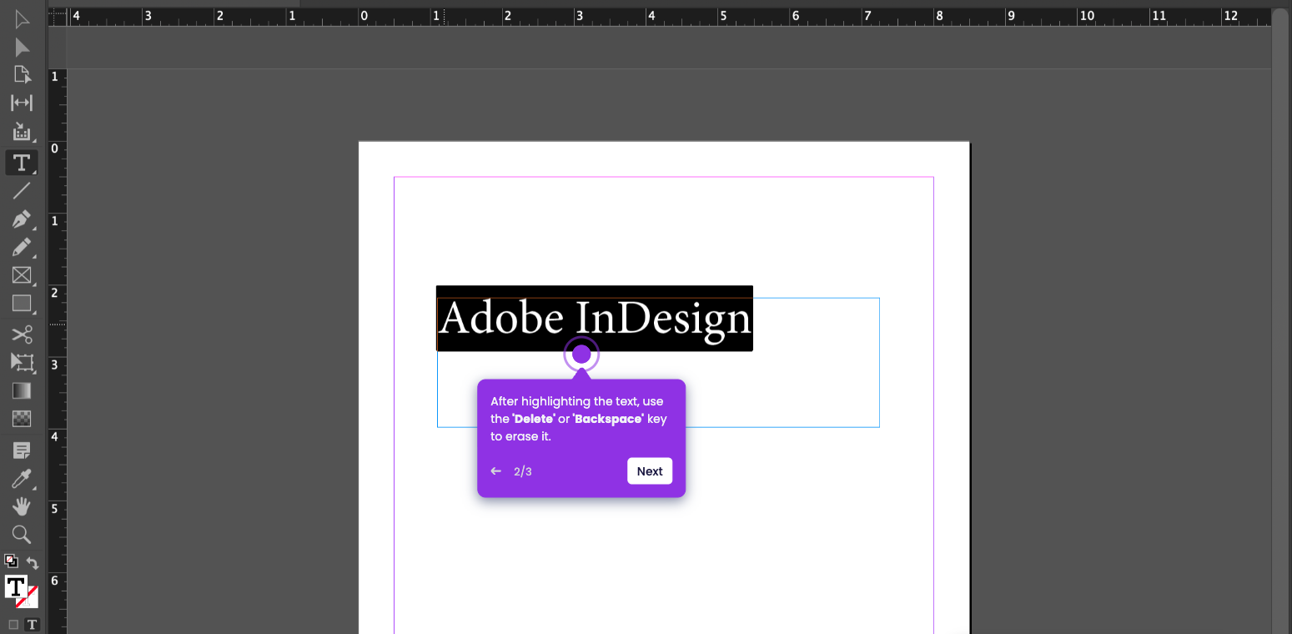Select the Zoom magnifier tool
Viewport: 1292px width, 634px height.
pos(22,535)
